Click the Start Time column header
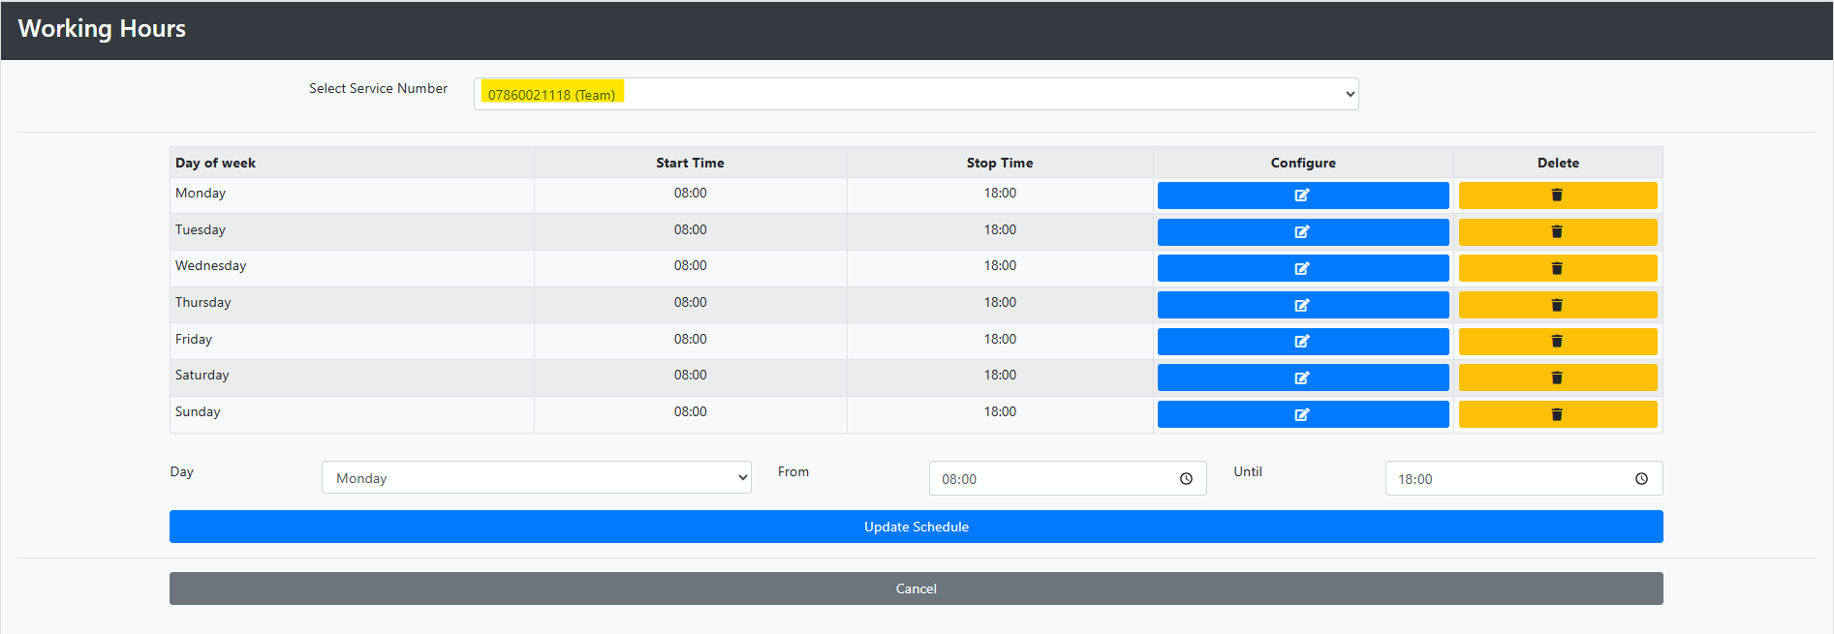This screenshot has width=1834, height=634. pos(690,163)
